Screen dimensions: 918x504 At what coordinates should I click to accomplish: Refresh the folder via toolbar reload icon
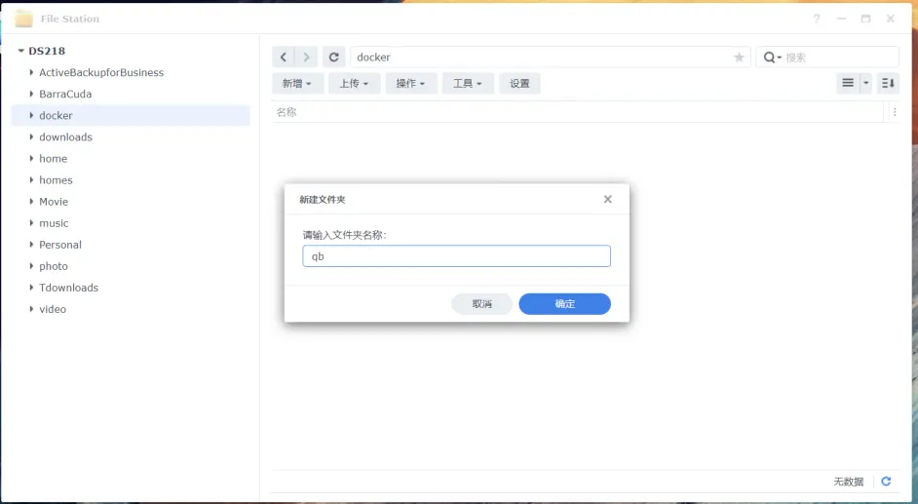click(x=333, y=58)
